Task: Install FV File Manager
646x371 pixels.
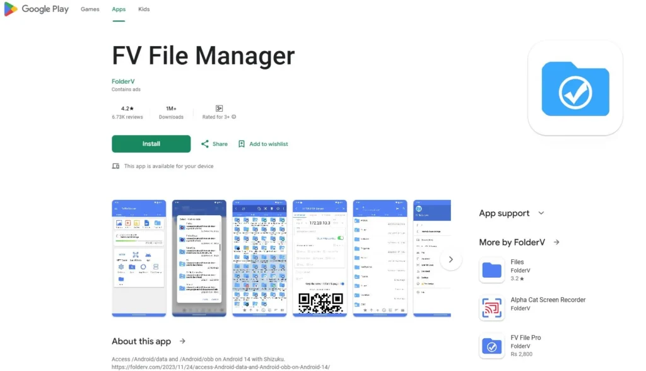Action: click(x=151, y=144)
